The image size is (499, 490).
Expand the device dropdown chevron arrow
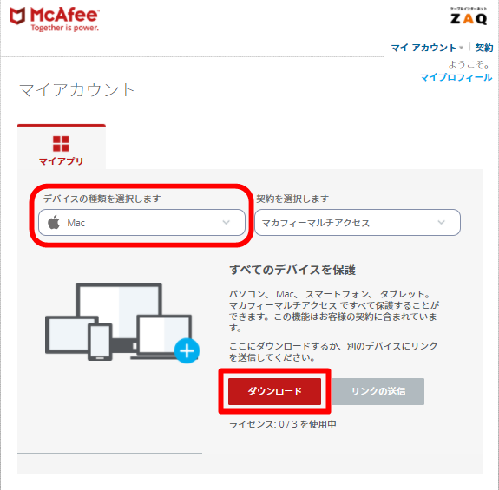[226, 222]
